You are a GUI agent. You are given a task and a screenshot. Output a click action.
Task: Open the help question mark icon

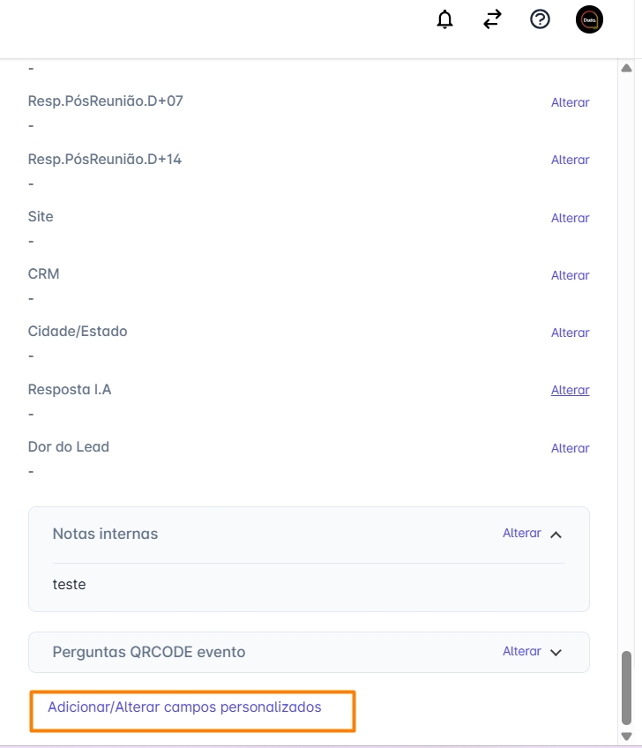click(x=540, y=19)
